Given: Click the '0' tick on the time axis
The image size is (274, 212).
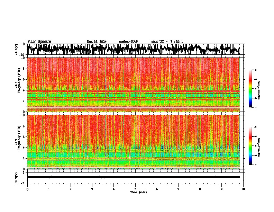Looking at the screenshot, I should 27,189.
